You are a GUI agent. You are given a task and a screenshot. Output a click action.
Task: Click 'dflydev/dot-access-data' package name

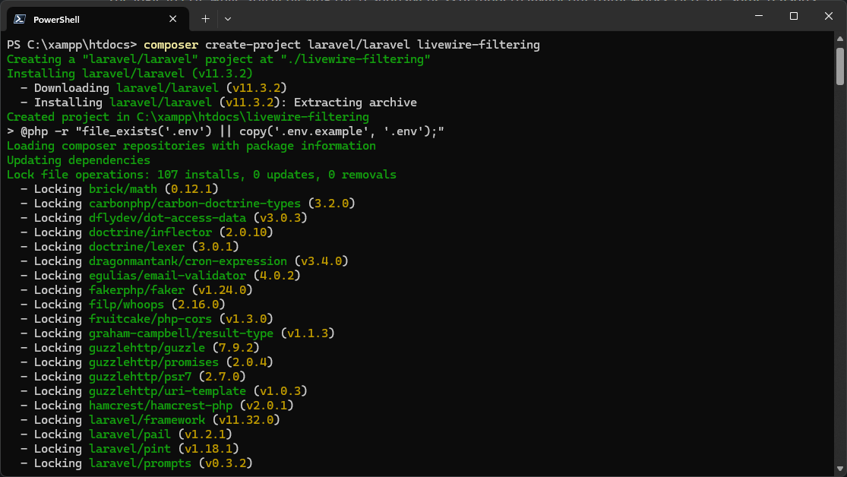click(x=167, y=218)
